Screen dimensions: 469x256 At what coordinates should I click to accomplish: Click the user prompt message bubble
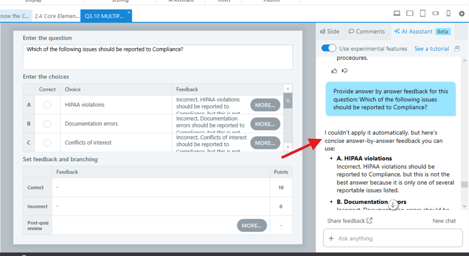pyautogui.click(x=391, y=99)
